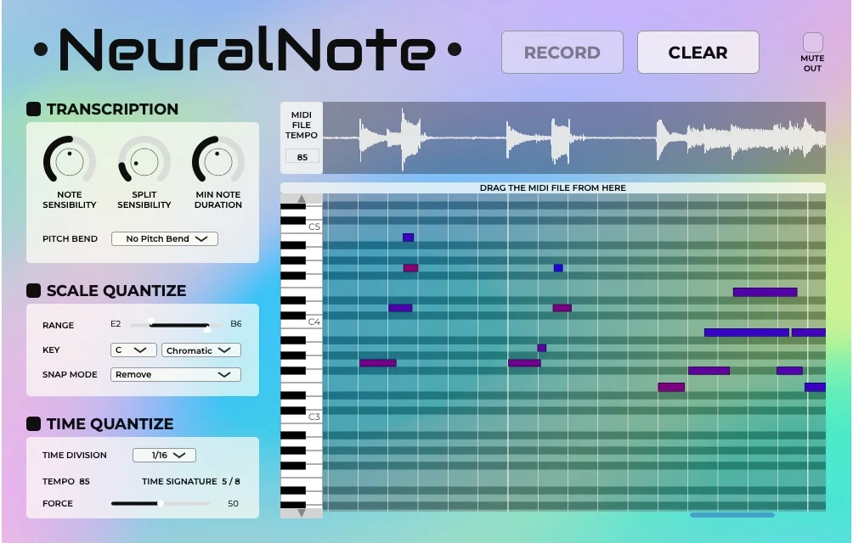The height and width of the screenshot is (543, 853).
Task: Toggle the Mute Out checkbox
Action: click(813, 42)
